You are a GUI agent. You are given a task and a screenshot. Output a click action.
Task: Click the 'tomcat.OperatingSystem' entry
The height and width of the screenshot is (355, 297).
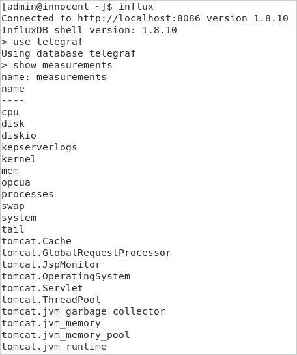pyautogui.click(x=66, y=276)
